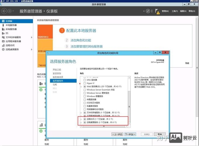Toggle the 远程桌面服务 role checkbox
This screenshot has height=146, width=199.
click(x=85, y=122)
